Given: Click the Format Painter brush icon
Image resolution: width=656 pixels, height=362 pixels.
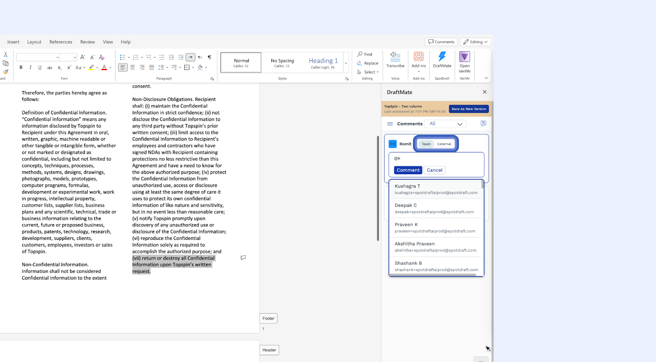Looking at the screenshot, I should 6,72.
